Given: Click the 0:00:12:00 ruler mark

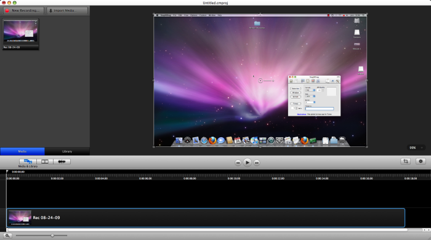Looking at the screenshot, I should [278, 178].
